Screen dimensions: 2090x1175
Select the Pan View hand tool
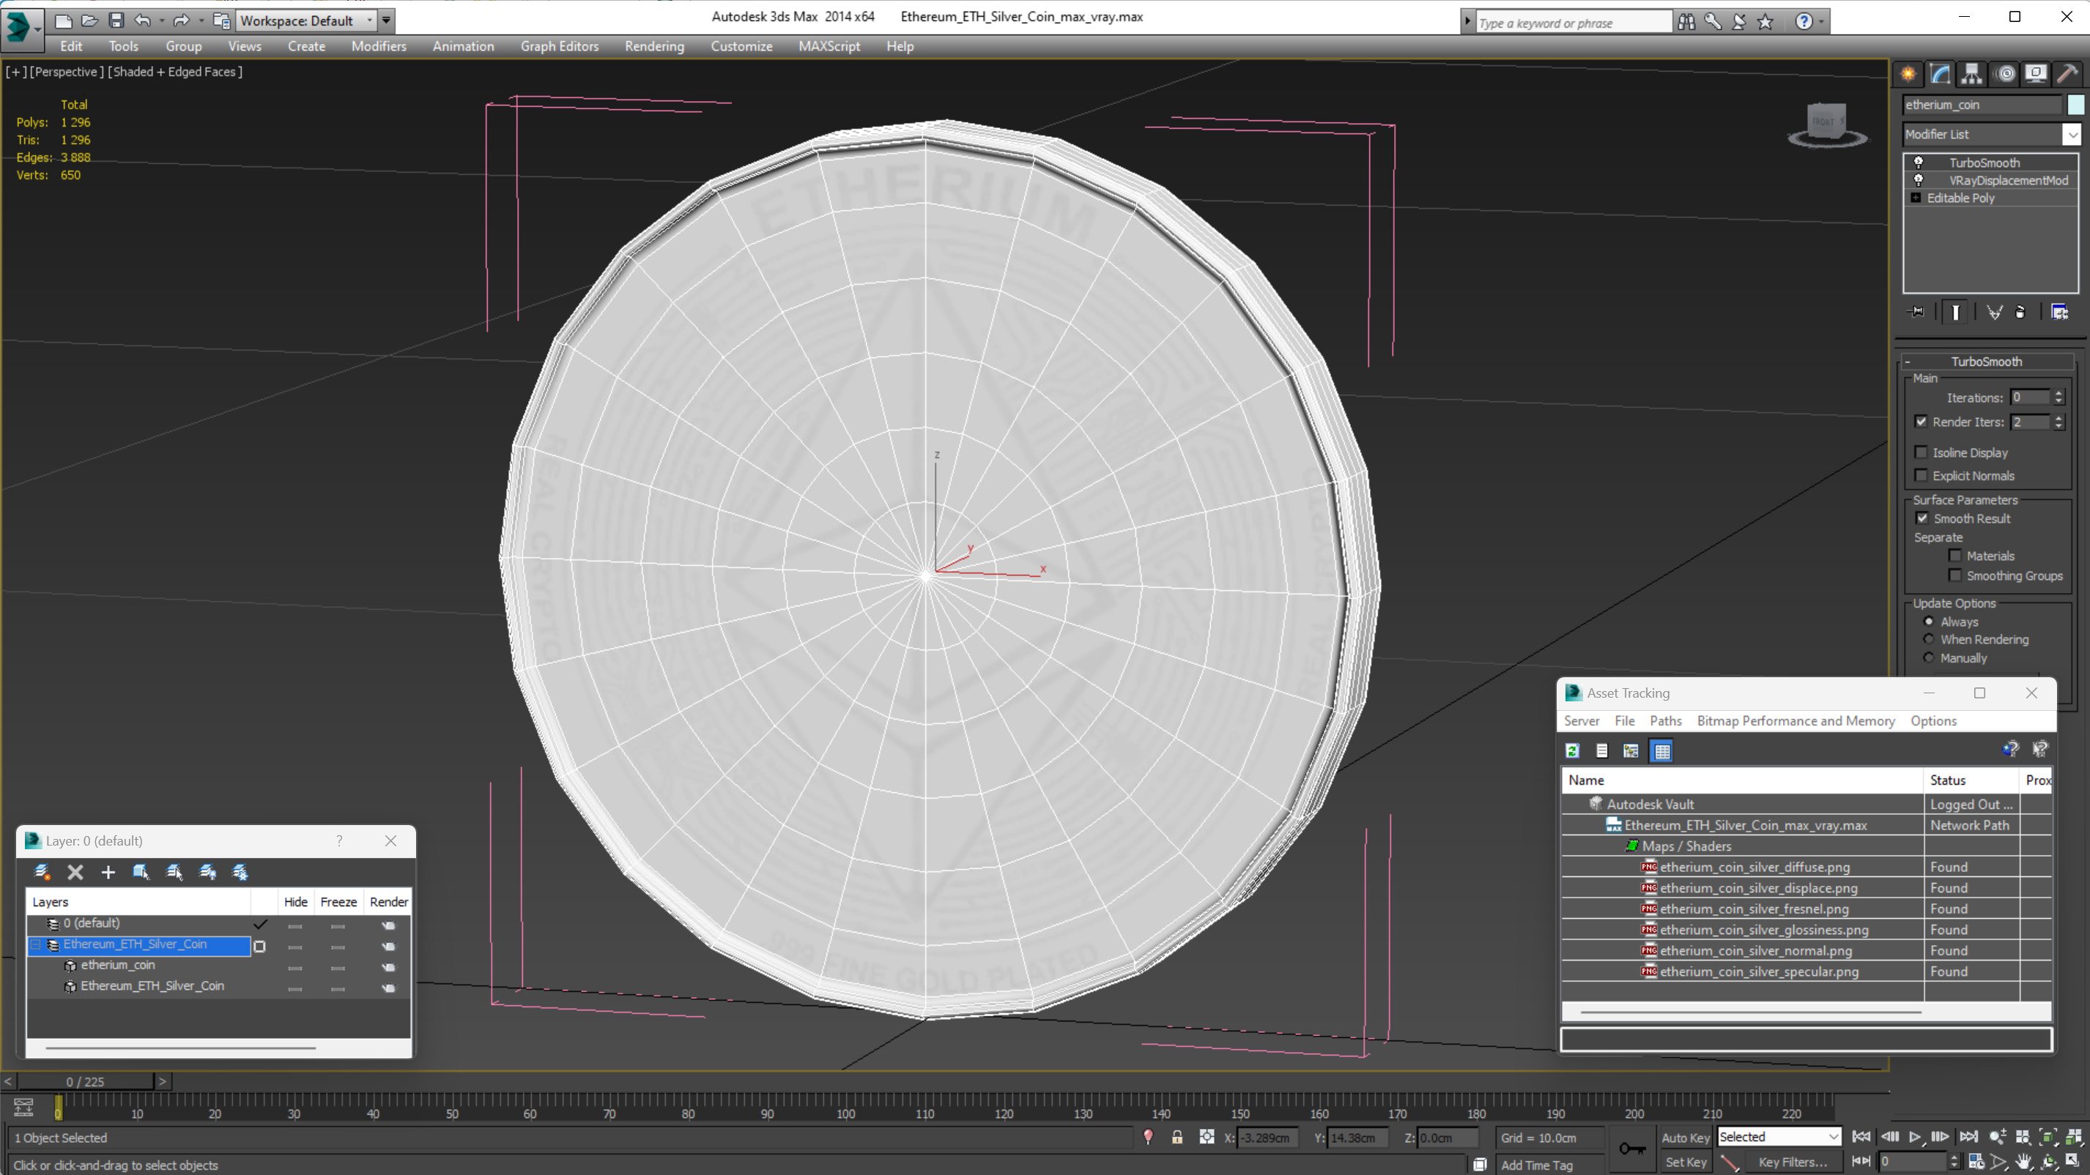tap(2023, 1162)
